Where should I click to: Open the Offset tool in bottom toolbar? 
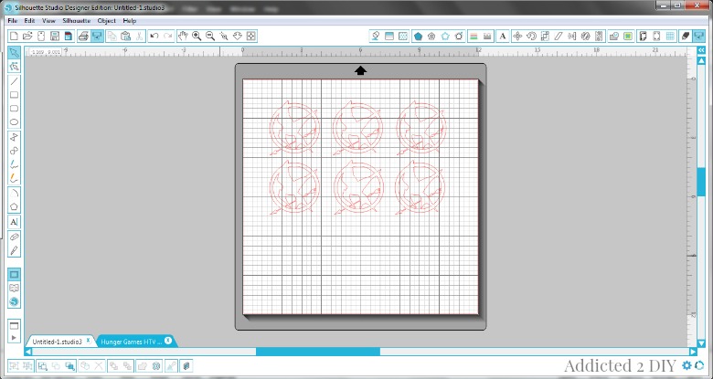coord(156,366)
